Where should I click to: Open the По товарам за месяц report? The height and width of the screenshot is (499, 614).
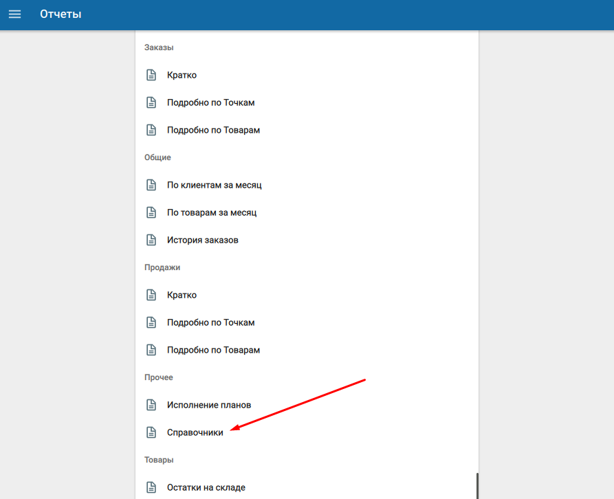tap(211, 212)
